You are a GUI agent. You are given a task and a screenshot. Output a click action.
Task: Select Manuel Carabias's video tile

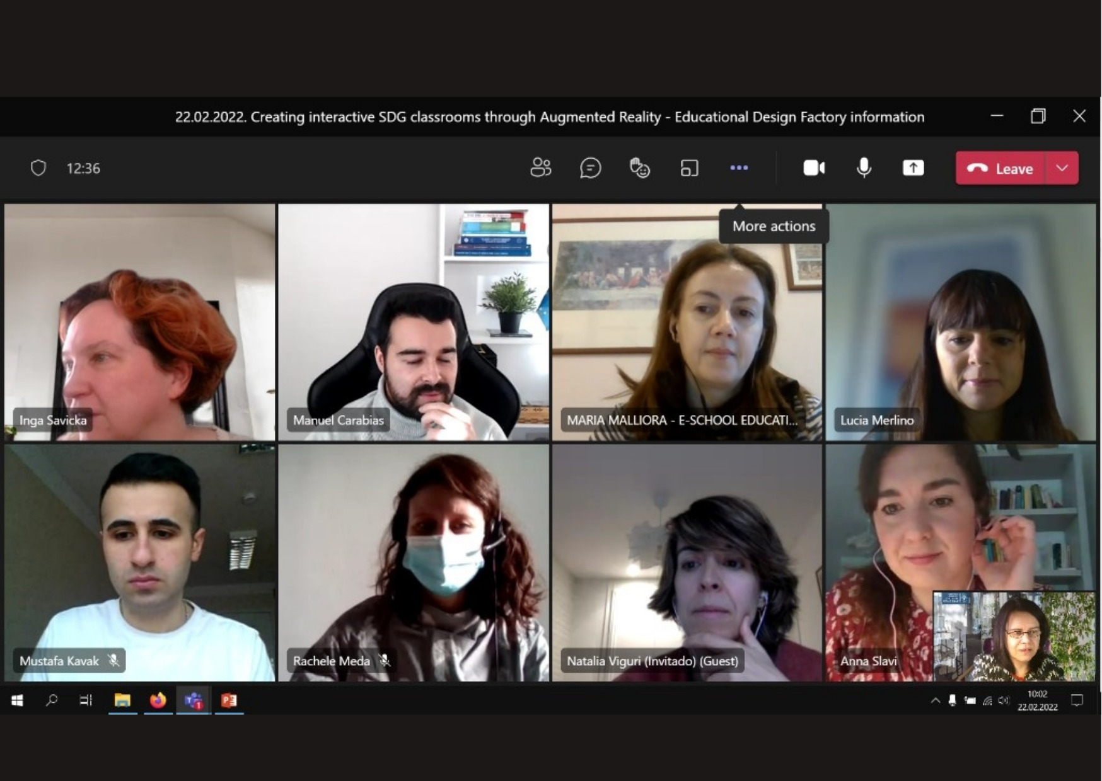(x=414, y=321)
